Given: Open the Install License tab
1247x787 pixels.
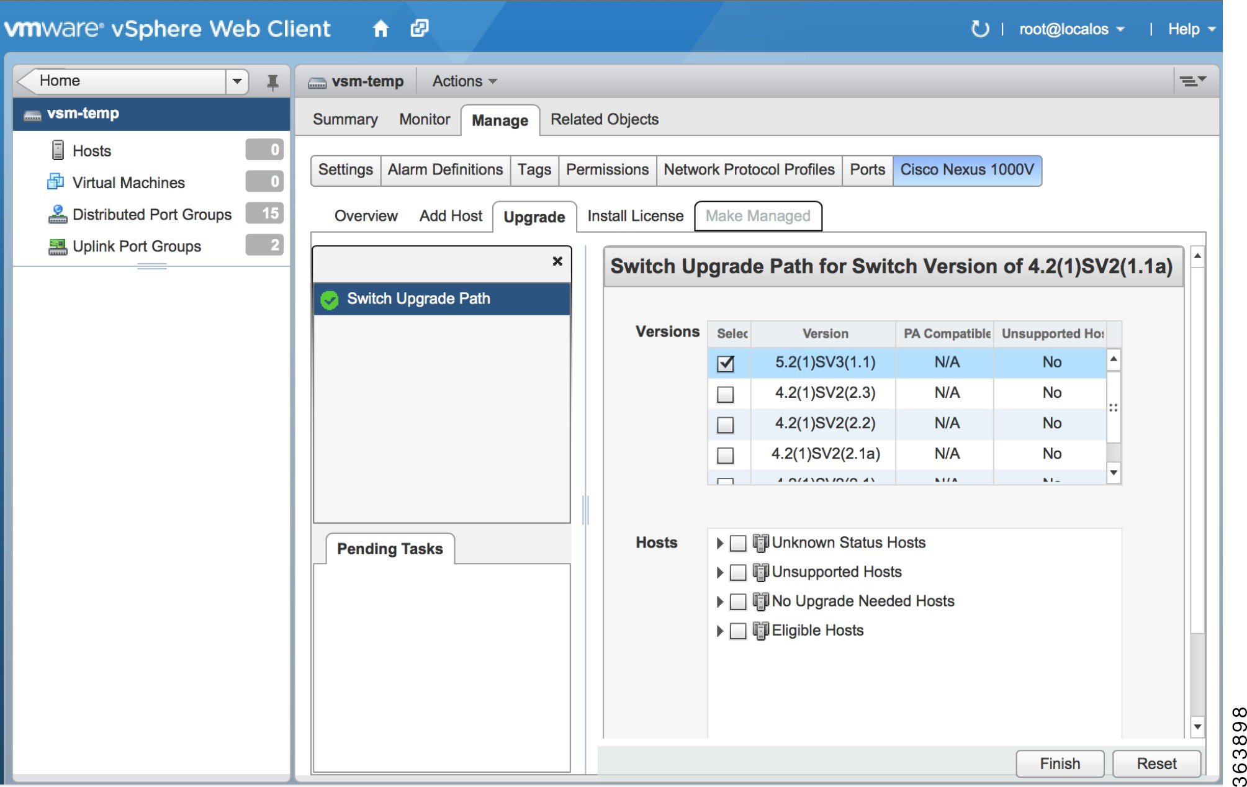Looking at the screenshot, I should (x=635, y=216).
